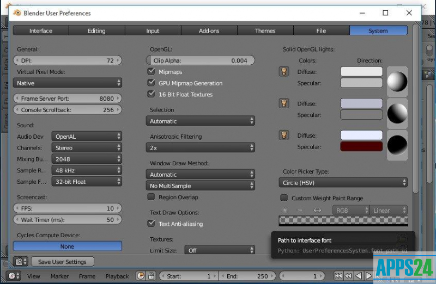This screenshot has width=436, height=284.
Task: Toggle the lock time range icon
Action: click(x=152, y=276)
